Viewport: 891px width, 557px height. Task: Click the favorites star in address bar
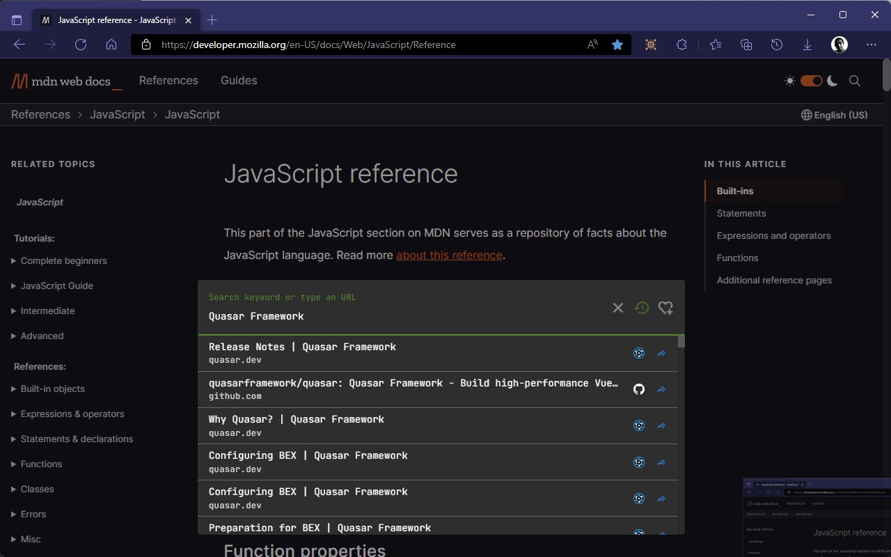[617, 45]
